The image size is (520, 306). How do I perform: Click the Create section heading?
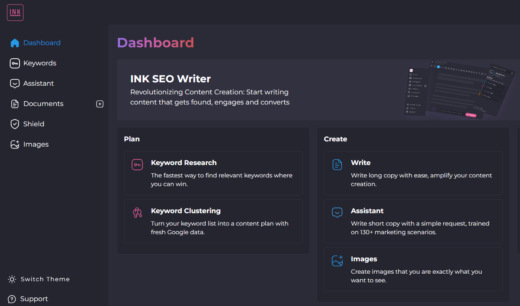(335, 139)
